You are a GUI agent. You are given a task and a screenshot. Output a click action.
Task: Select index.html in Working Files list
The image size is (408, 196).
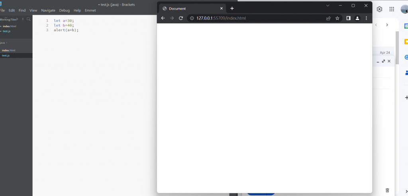coord(10,26)
